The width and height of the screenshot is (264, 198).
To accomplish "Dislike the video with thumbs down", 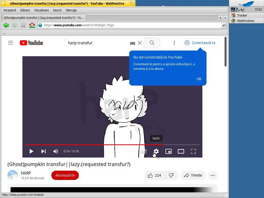I will [x=171, y=175].
